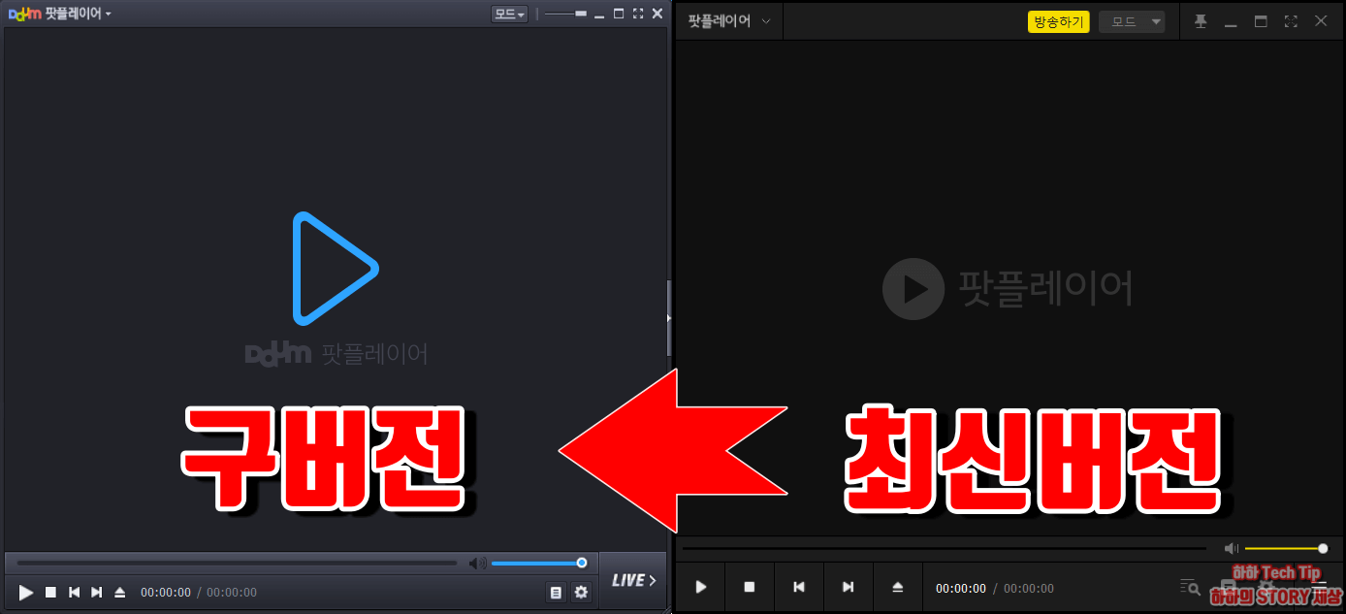Close the old-version player window
1346x614 pixels.
click(657, 14)
